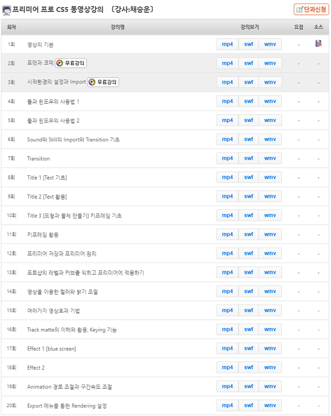Open swf for lesson 11 키프레임 활용
Screen dimensions: 331x416
coord(248,234)
